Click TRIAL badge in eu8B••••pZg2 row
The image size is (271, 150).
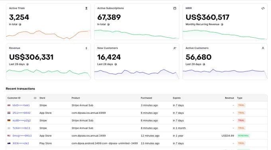pyautogui.click(x=241, y=120)
